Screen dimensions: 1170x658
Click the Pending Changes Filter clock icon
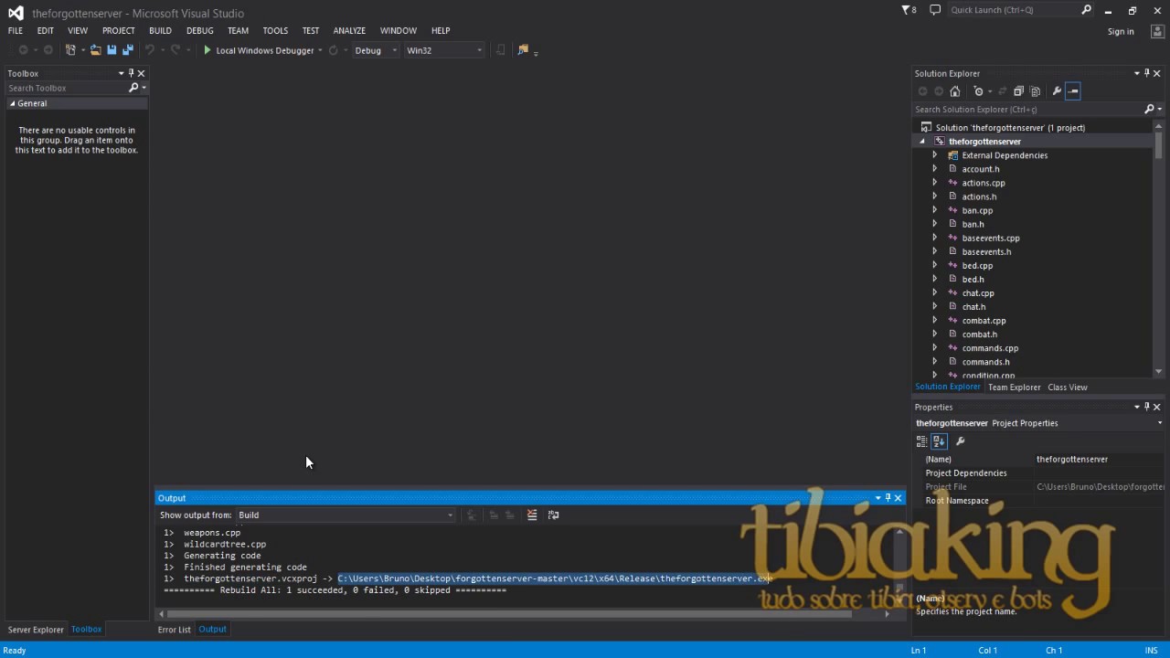pyautogui.click(x=979, y=91)
